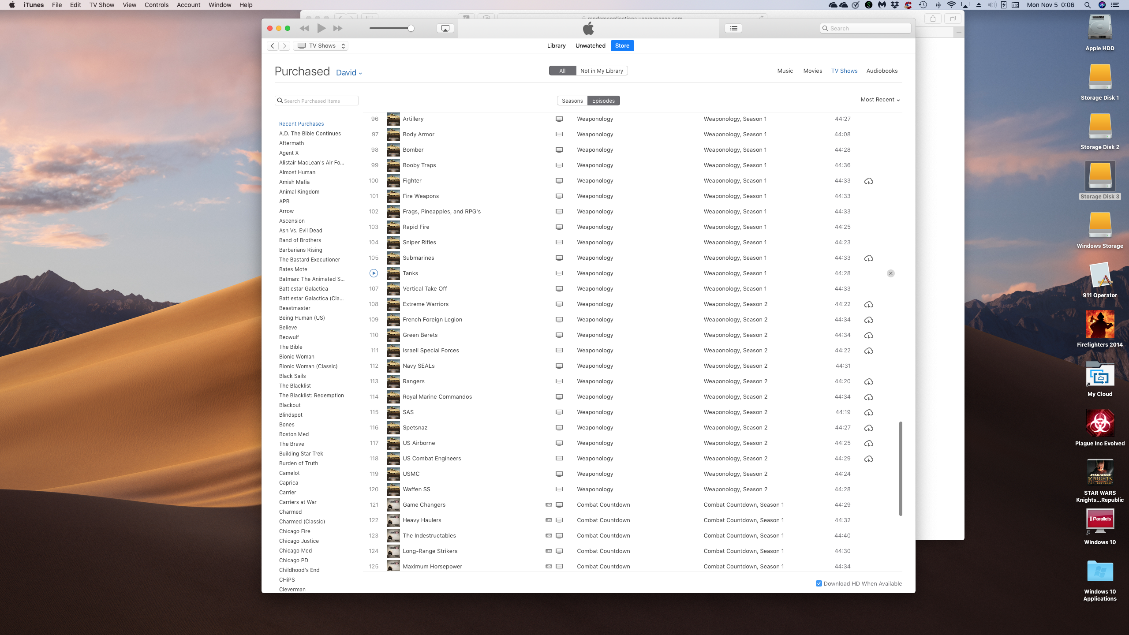Click cloud download icon for Spetsnaz

(868, 428)
